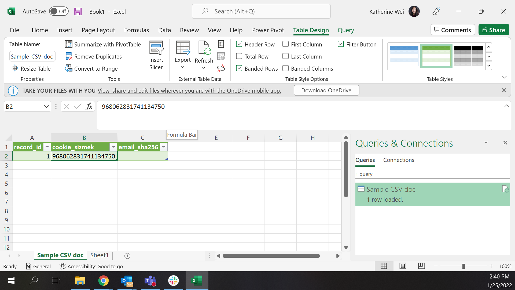Open Slack from the taskbar
The height and width of the screenshot is (290, 515).
point(173,281)
